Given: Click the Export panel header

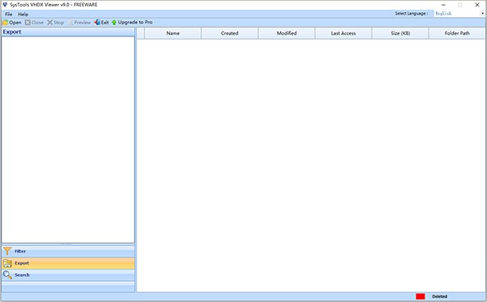Looking at the screenshot, I should click(x=68, y=32).
